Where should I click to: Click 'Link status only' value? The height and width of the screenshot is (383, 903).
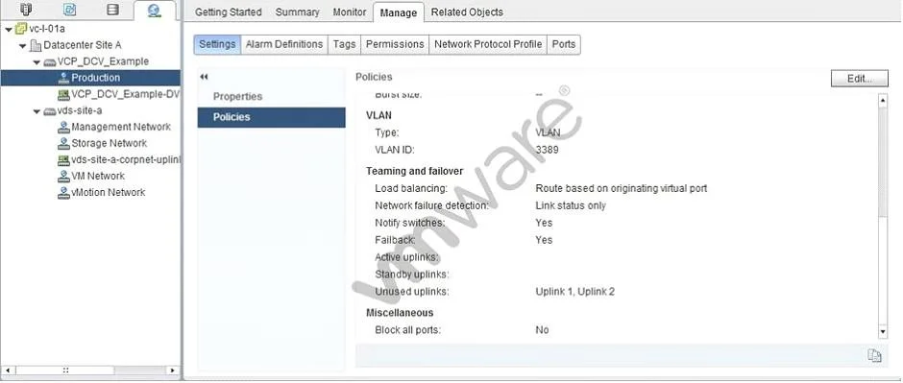(x=570, y=205)
